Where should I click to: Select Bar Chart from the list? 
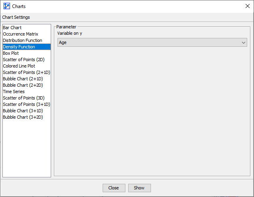(x=12, y=28)
